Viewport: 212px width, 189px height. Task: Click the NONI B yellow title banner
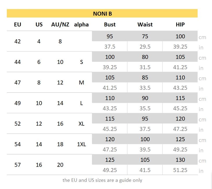click(x=102, y=13)
